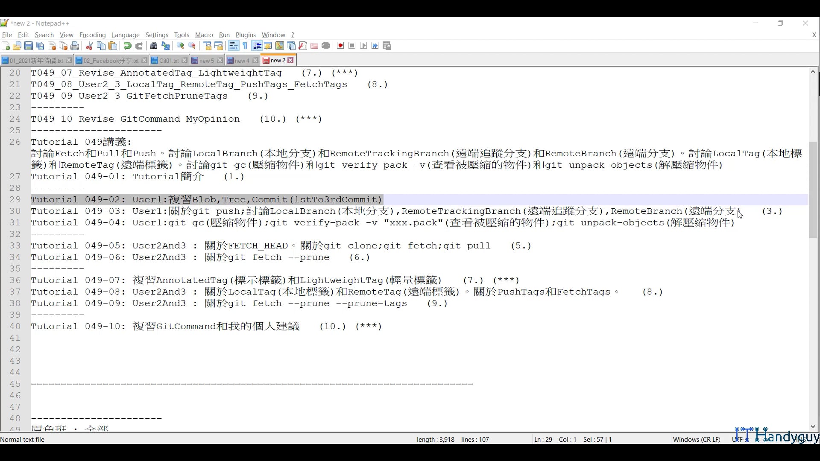Create a new document
The height and width of the screenshot is (461, 820).
point(6,46)
